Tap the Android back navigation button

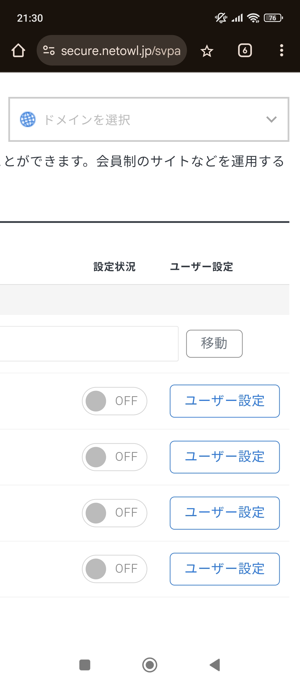[215, 665]
